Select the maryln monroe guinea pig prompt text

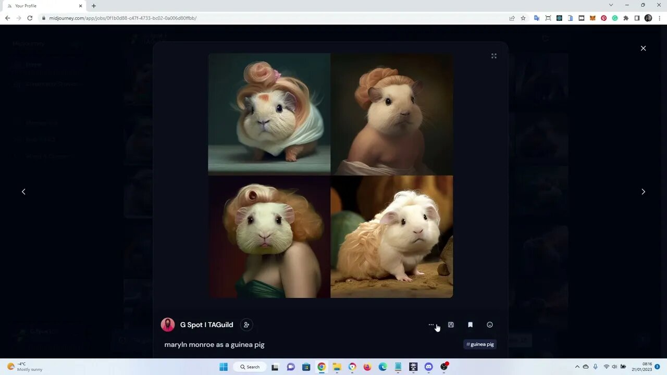[x=214, y=344]
